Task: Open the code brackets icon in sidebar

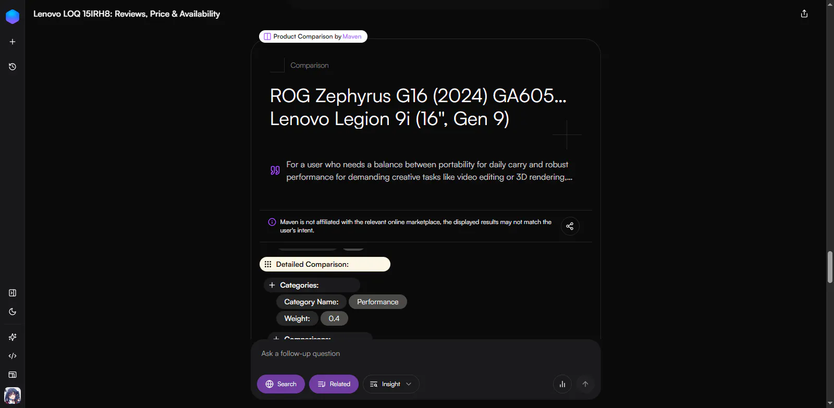Action: pos(13,356)
